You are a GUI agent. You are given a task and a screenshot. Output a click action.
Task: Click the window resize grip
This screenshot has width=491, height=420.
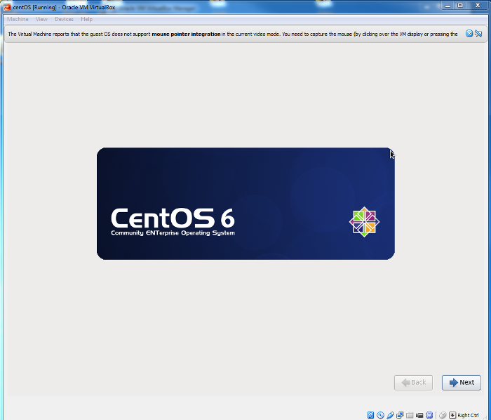click(486, 416)
